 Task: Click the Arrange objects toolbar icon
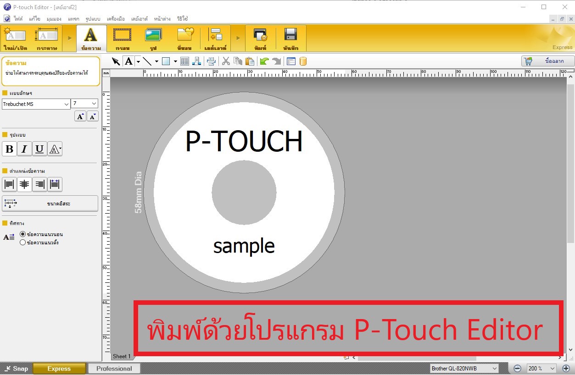196,61
